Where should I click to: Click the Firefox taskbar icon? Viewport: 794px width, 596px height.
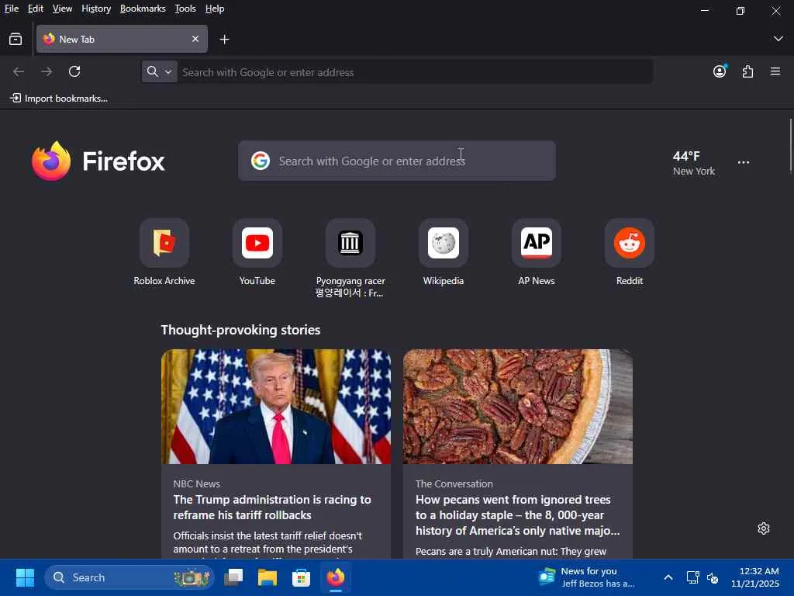coord(335,577)
